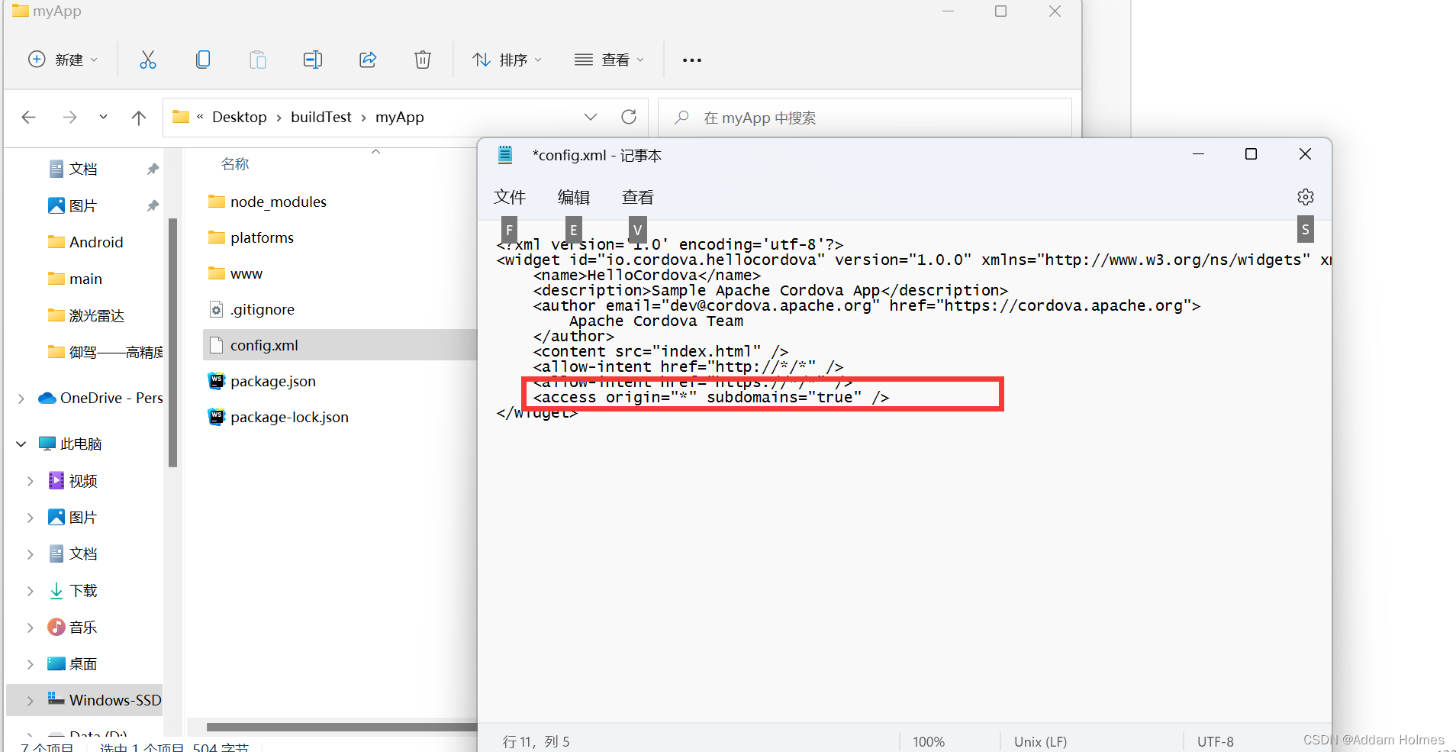The width and height of the screenshot is (1456, 752).
Task: Copy the selected file with the copy icon
Action: click(x=202, y=59)
